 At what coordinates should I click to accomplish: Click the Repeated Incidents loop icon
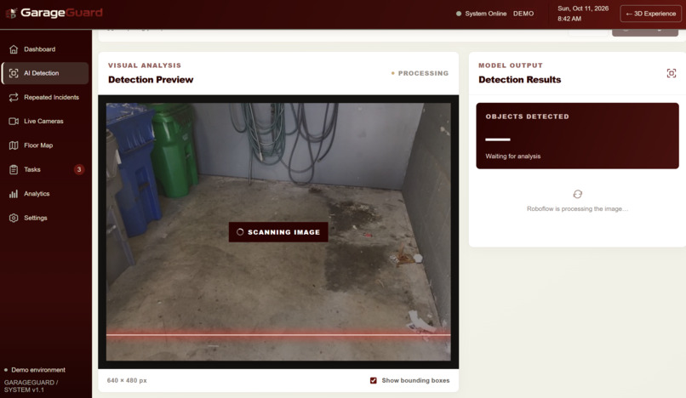click(14, 97)
